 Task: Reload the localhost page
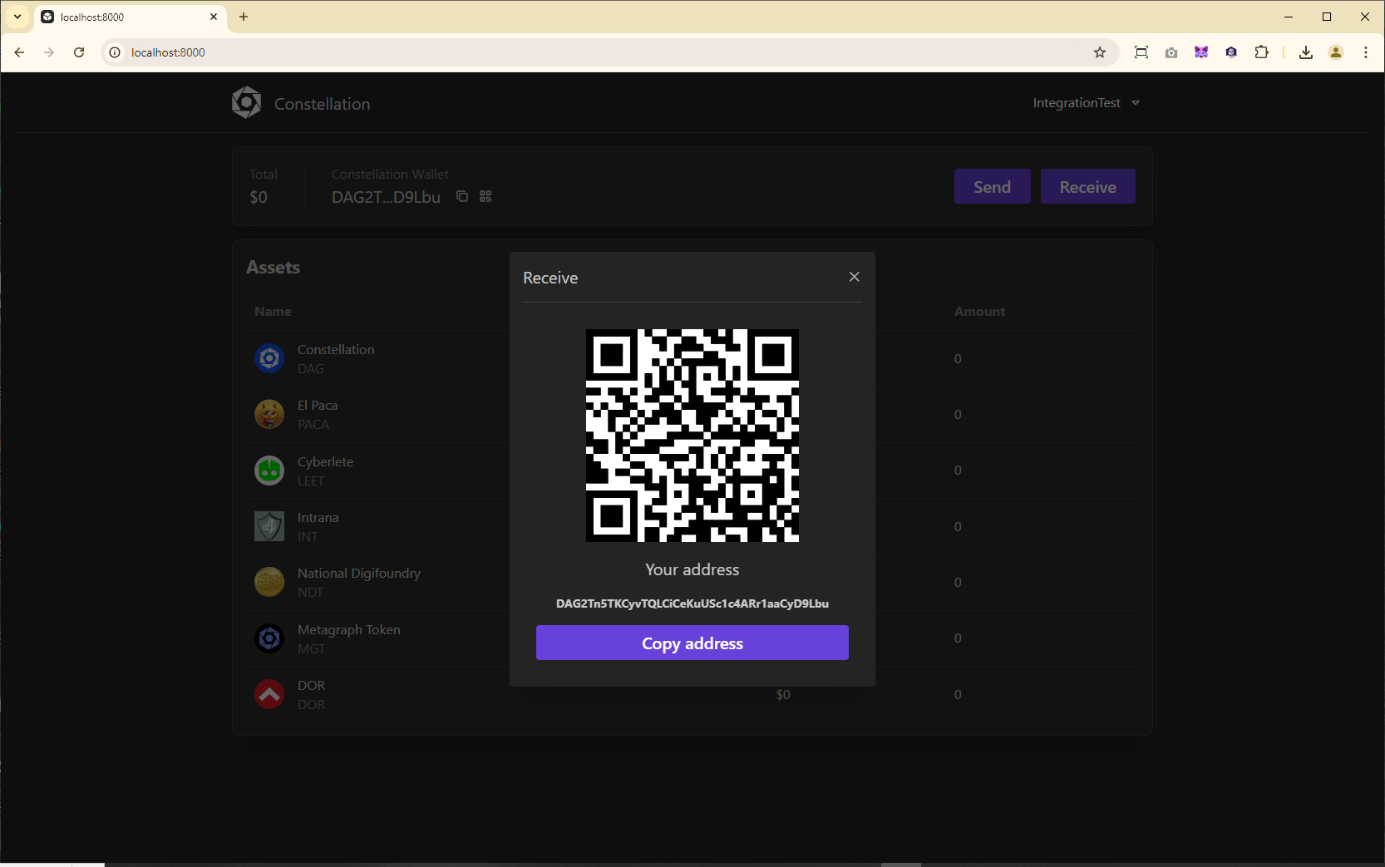pyautogui.click(x=79, y=52)
